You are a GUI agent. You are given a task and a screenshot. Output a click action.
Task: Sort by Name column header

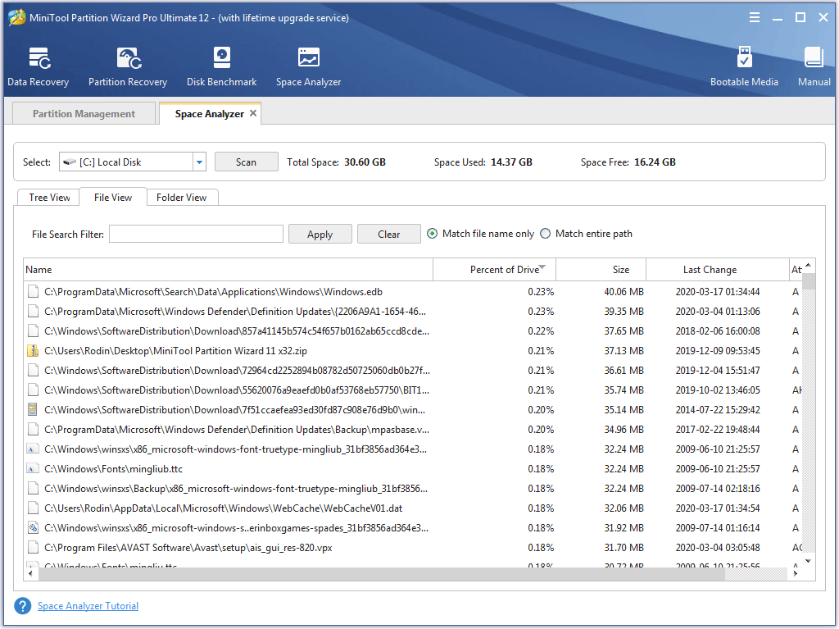[228, 270]
